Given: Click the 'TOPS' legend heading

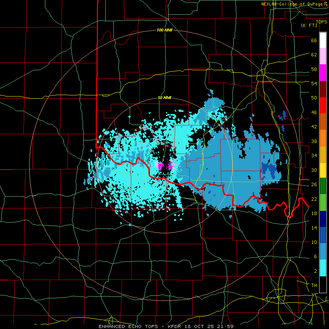Looking at the screenshot, I should coord(321,22).
